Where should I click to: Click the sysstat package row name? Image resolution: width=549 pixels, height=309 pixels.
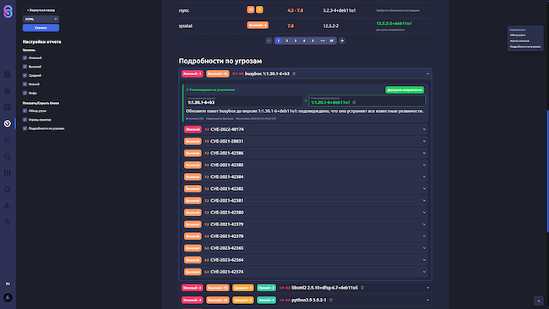pos(186,26)
